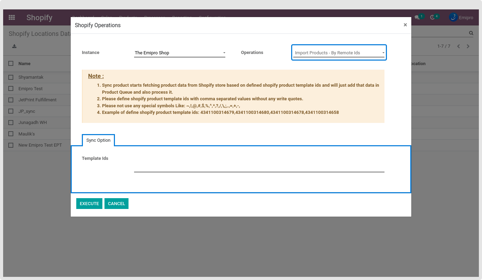
Task: Open the activities clock icon
Action: tap(433, 17)
